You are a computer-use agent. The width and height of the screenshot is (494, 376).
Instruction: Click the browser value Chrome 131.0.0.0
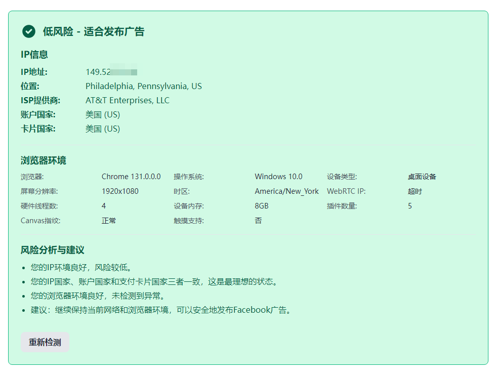coord(131,177)
